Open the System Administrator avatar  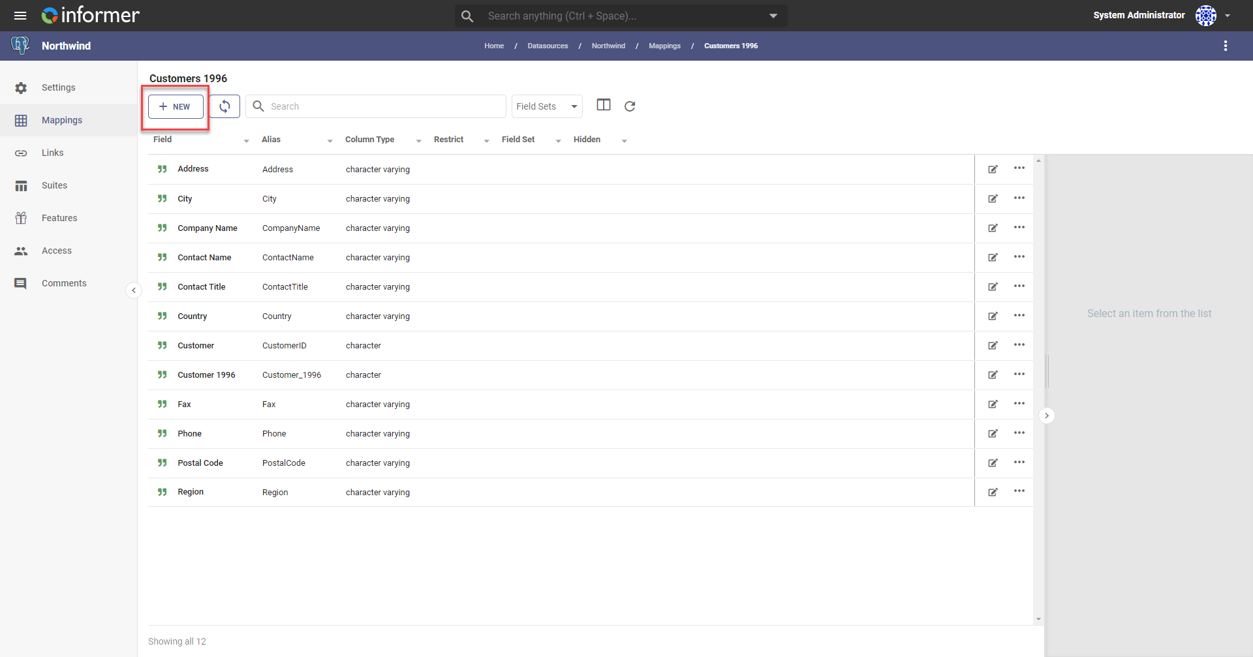[1205, 15]
